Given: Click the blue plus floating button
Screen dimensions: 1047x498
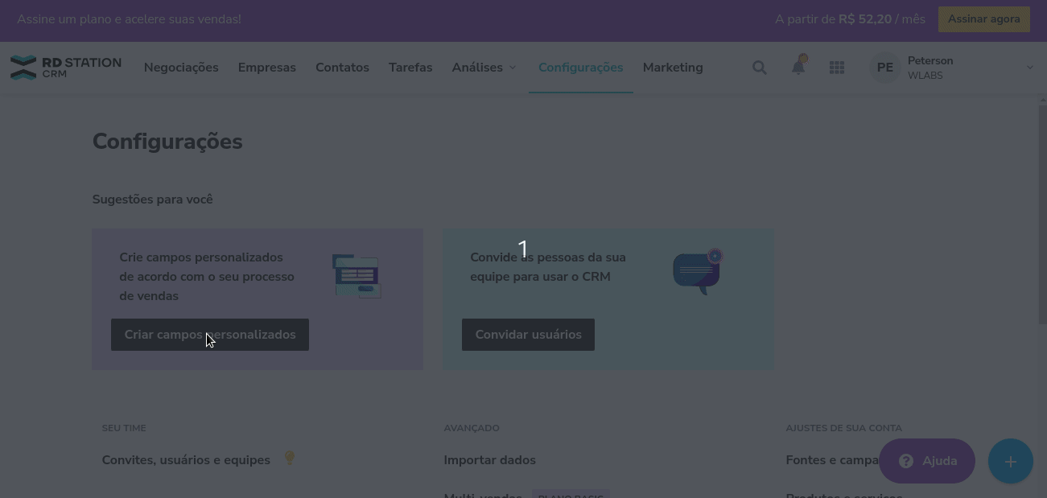Looking at the screenshot, I should [x=1010, y=461].
